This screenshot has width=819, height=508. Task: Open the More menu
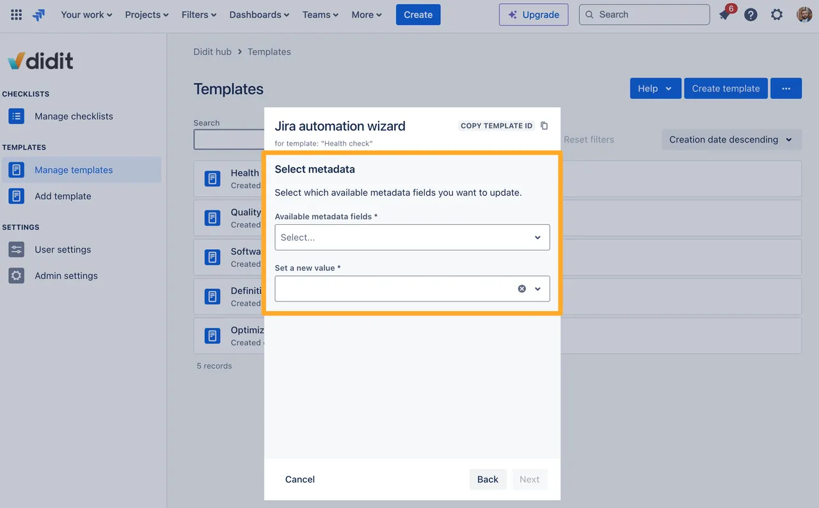pyautogui.click(x=367, y=15)
